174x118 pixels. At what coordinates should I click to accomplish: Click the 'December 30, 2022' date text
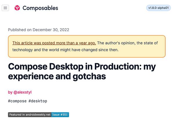51,30
